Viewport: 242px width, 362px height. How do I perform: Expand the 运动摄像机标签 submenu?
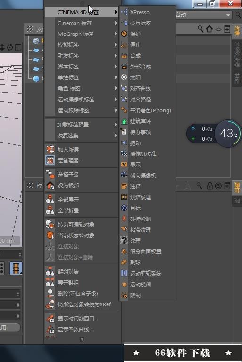(82, 100)
